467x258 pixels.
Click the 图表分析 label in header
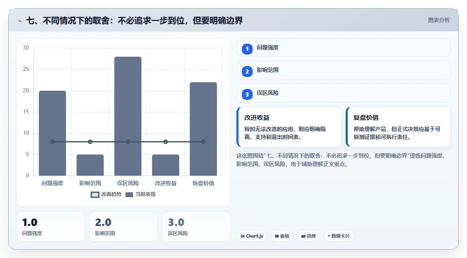[x=439, y=20]
